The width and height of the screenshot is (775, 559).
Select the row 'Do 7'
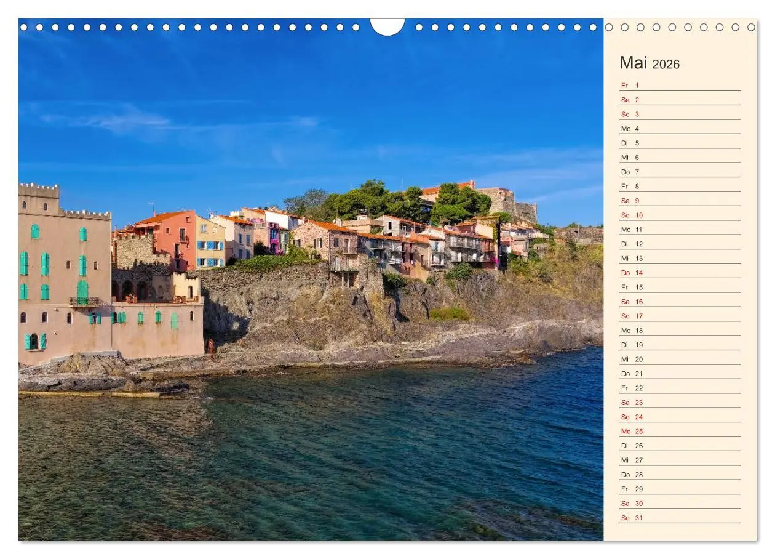point(680,172)
